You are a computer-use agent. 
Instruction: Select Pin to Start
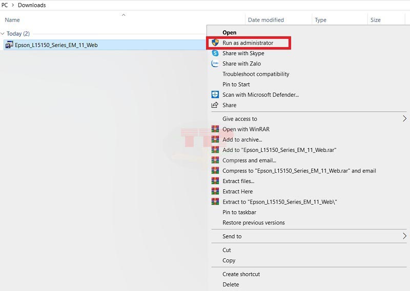tap(236, 84)
